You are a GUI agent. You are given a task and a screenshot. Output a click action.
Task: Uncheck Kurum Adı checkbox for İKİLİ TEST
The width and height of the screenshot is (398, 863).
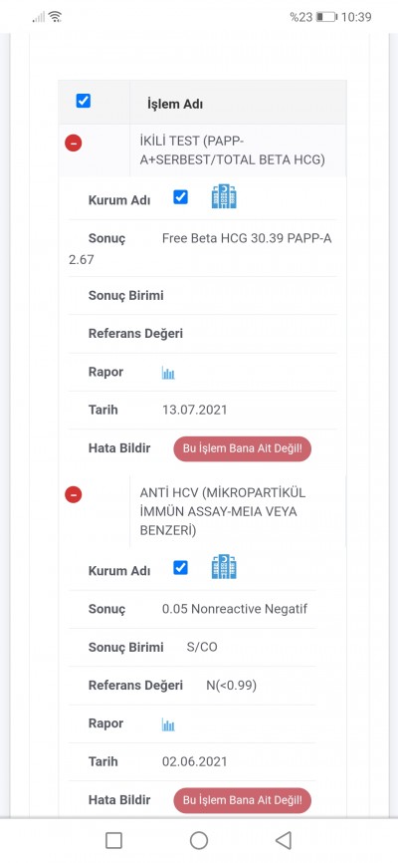click(180, 197)
